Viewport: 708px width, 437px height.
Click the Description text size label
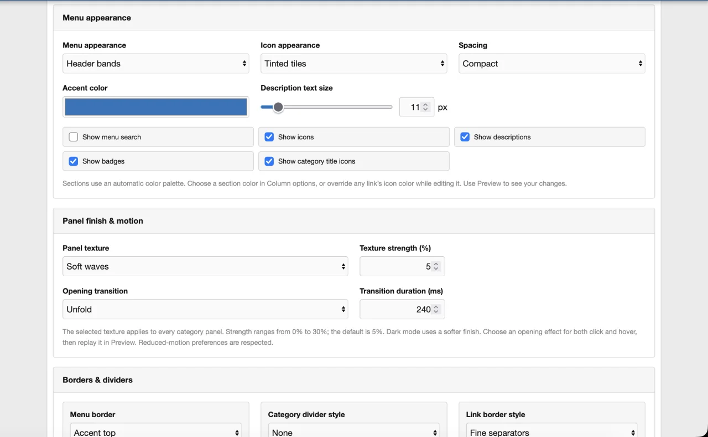click(296, 88)
